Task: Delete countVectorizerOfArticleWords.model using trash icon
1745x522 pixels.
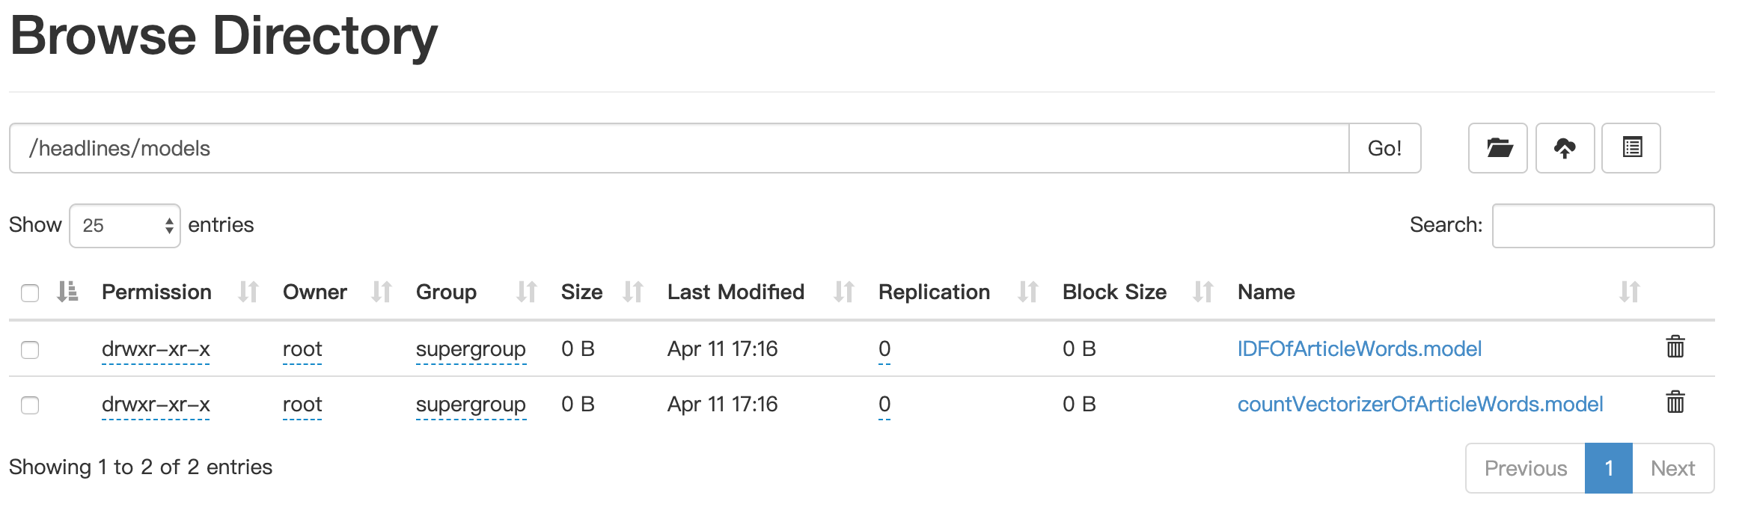Action: coord(1675,402)
